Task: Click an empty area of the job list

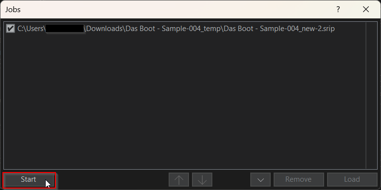Action: point(185,102)
